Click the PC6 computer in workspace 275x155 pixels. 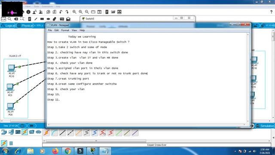(10, 106)
